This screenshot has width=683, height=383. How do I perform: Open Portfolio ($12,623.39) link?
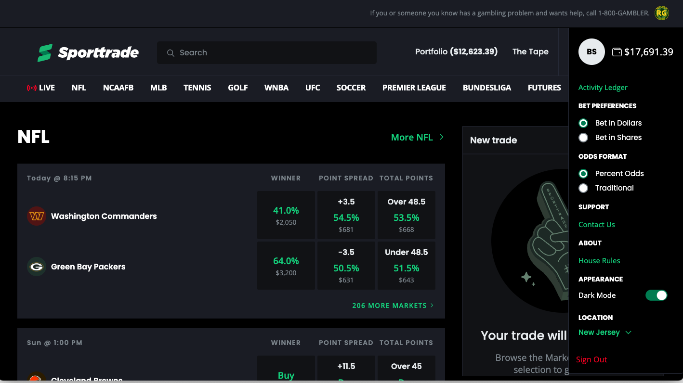pyautogui.click(x=457, y=51)
